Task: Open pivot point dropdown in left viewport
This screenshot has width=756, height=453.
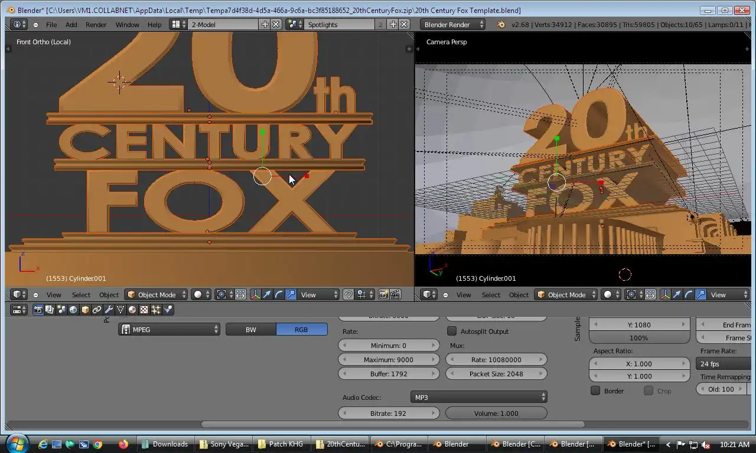Action: tap(224, 294)
